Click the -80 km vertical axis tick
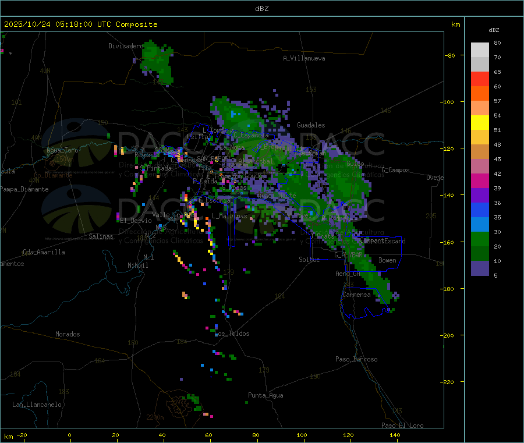Screen dimensions: 524x443 point(449,55)
